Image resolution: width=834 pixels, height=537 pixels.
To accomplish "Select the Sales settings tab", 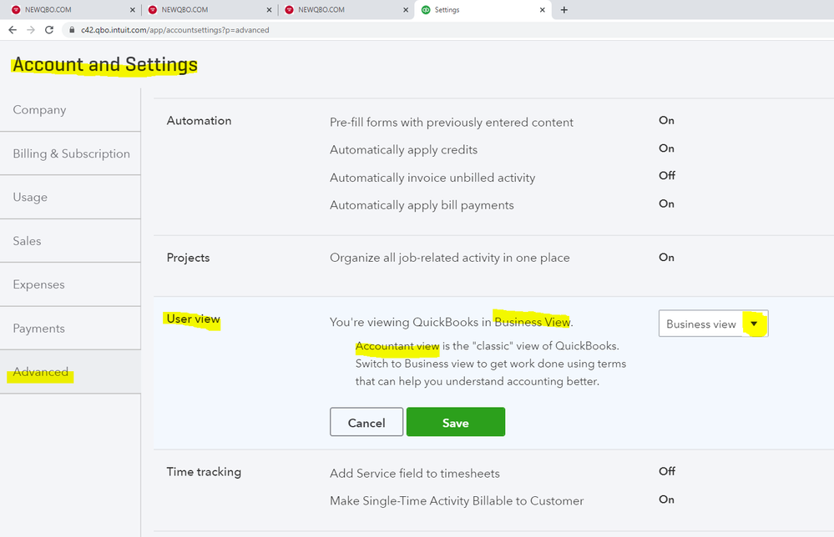I will click(x=27, y=241).
